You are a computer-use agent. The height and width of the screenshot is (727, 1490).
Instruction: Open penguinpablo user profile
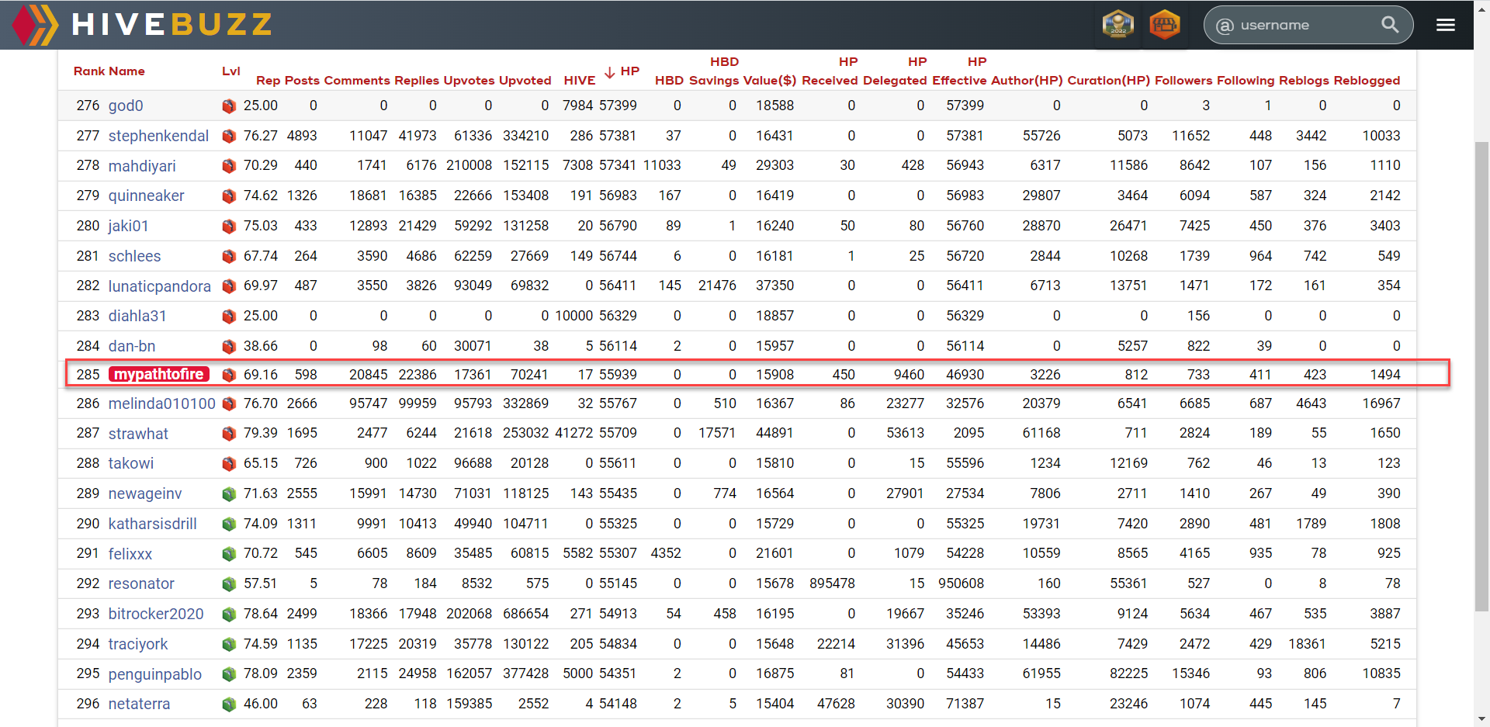click(154, 674)
